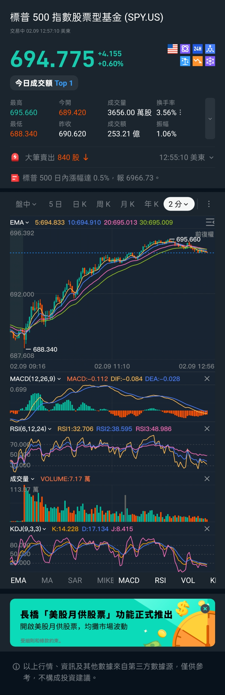Viewport: 225px width, 695px height.
Task: Switch to the 月K chart tab
Action: (x=127, y=204)
